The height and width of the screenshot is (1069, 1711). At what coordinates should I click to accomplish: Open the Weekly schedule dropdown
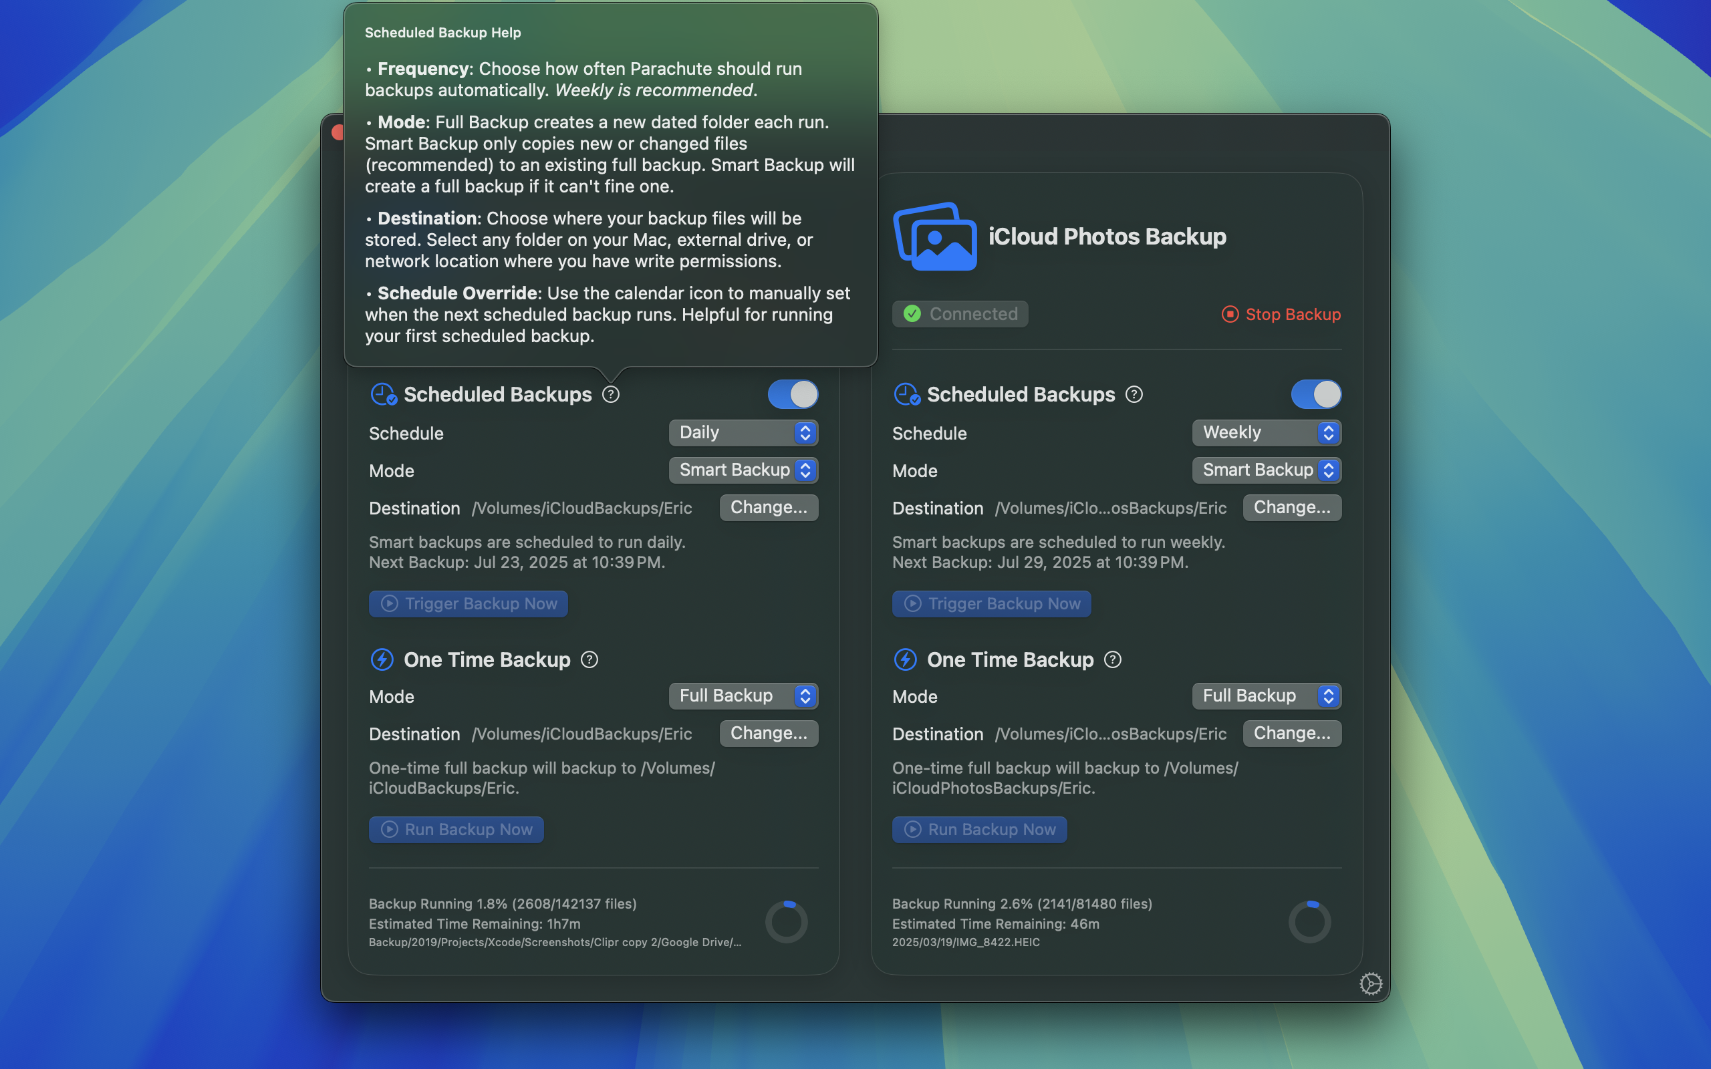point(1267,433)
